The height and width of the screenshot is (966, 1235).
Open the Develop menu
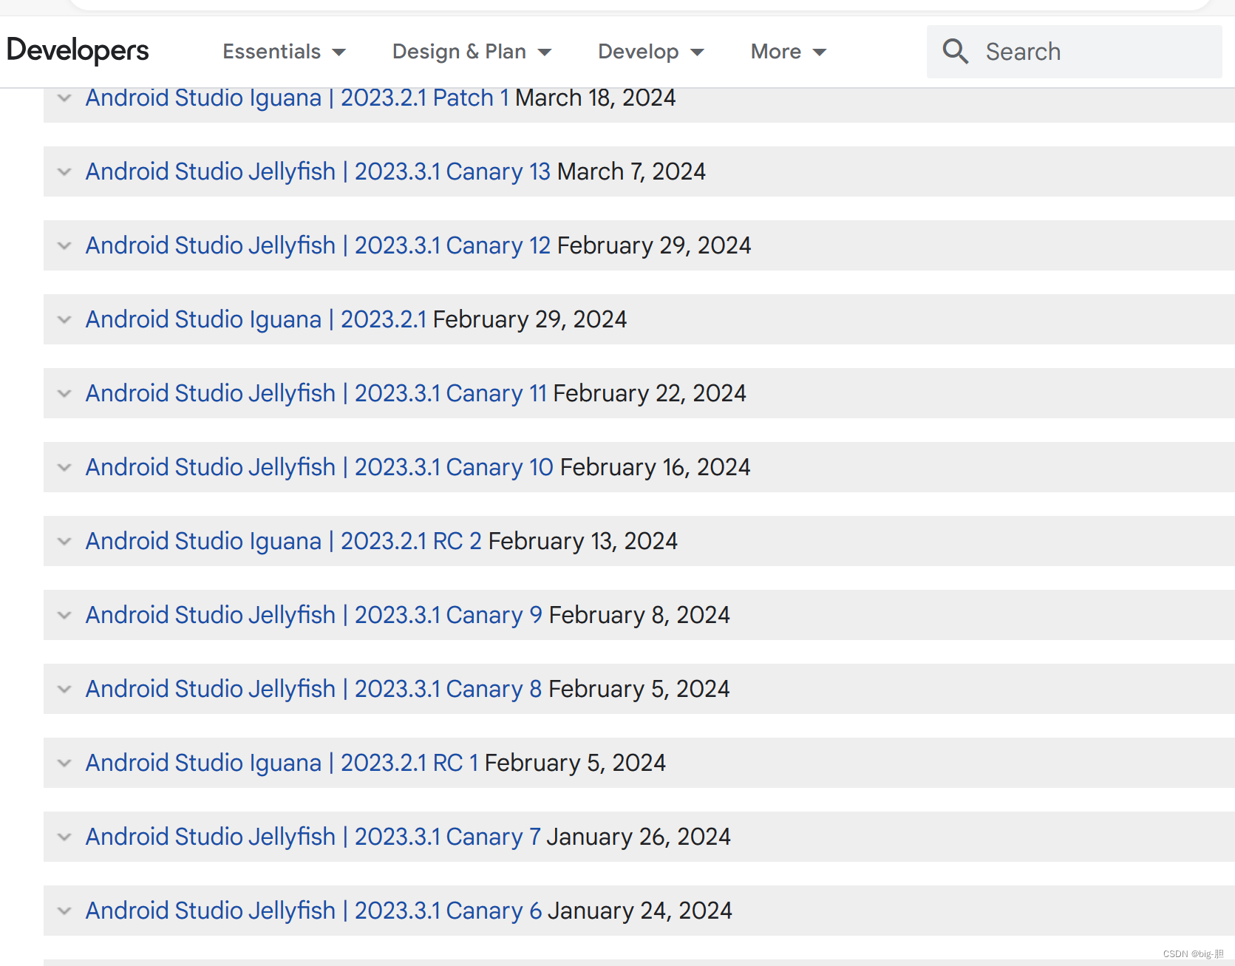tap(650, 52)
